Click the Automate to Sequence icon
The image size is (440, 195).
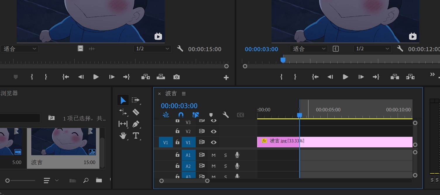(73, 181)
